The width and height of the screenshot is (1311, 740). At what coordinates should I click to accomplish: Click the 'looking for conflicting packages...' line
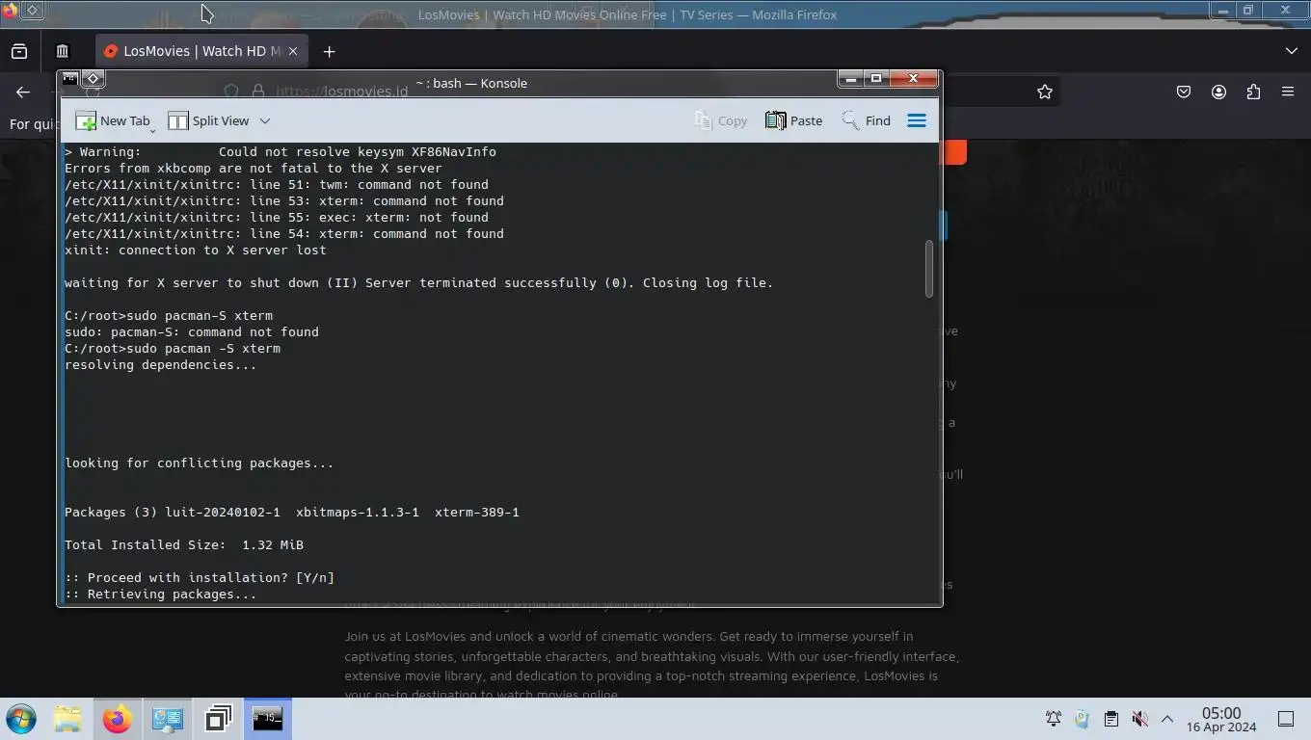[x=200, y=463]
